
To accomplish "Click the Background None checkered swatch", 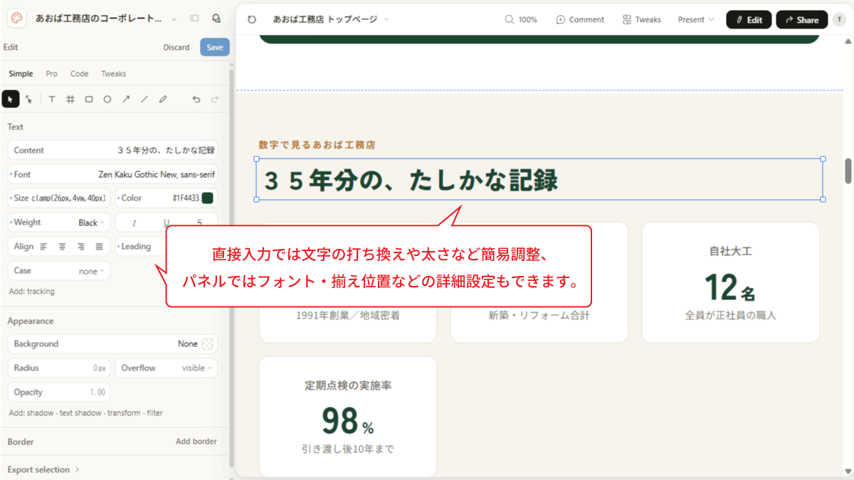I will tap(207, 344).
